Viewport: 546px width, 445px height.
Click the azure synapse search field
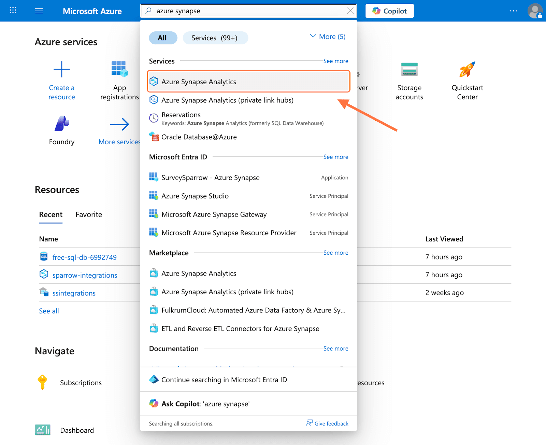click(x=246, y=11)
